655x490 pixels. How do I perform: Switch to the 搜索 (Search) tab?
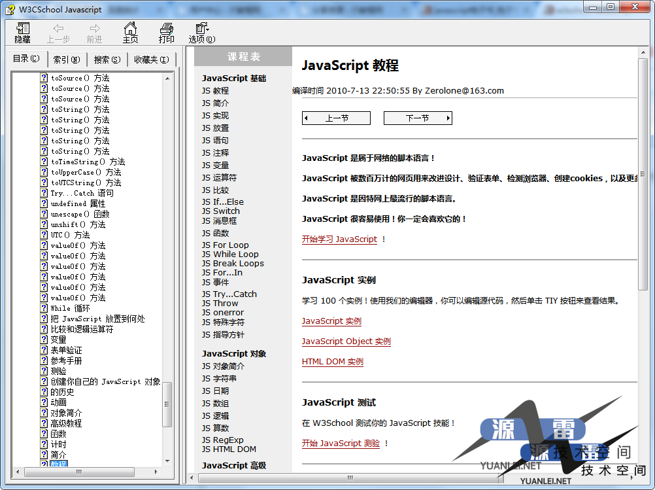[x=107, y=60]
